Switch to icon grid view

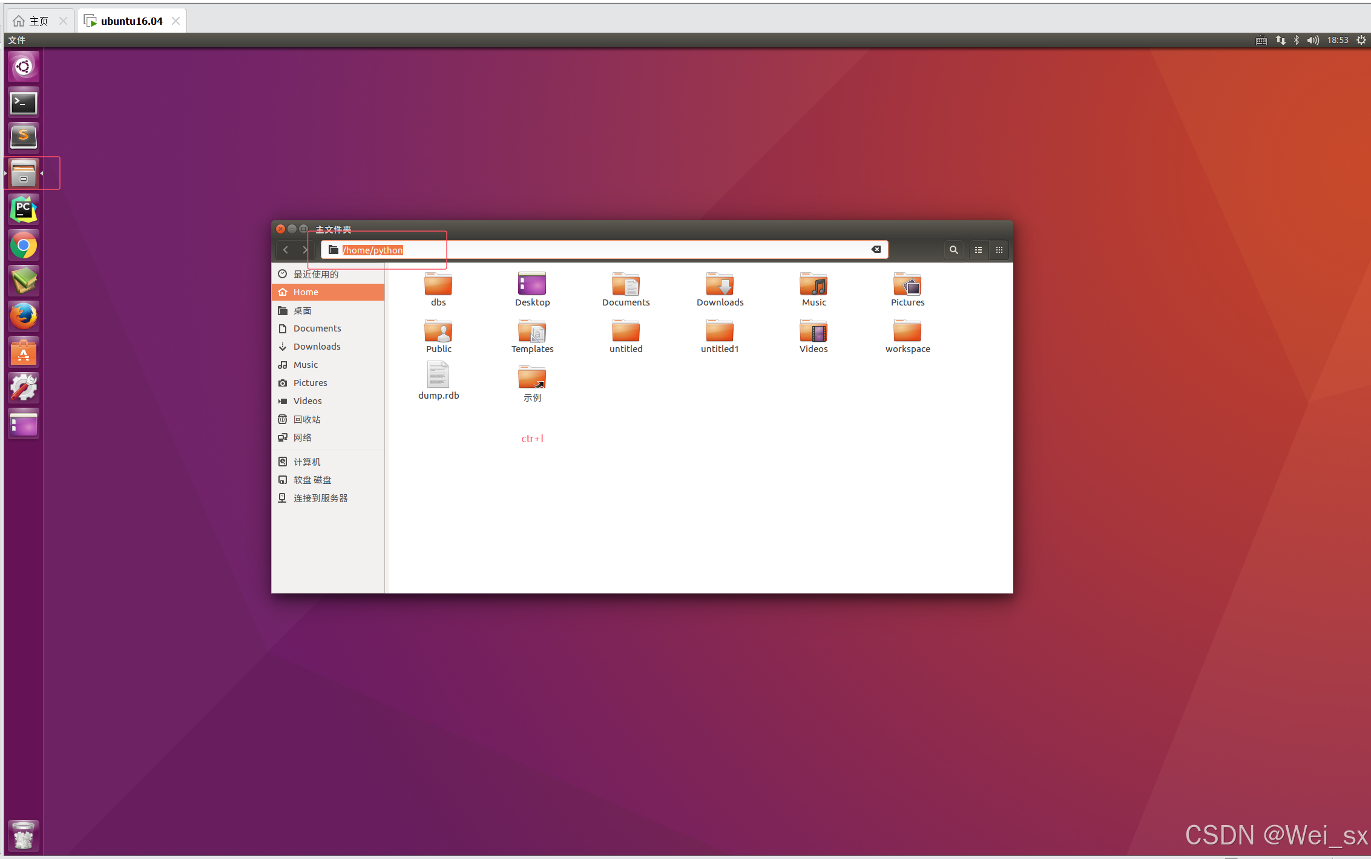coord(999,250)
